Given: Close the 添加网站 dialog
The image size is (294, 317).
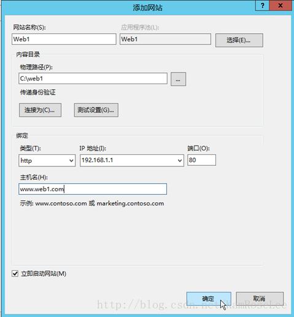Looking at the screenshot, I should coord(280,6).
